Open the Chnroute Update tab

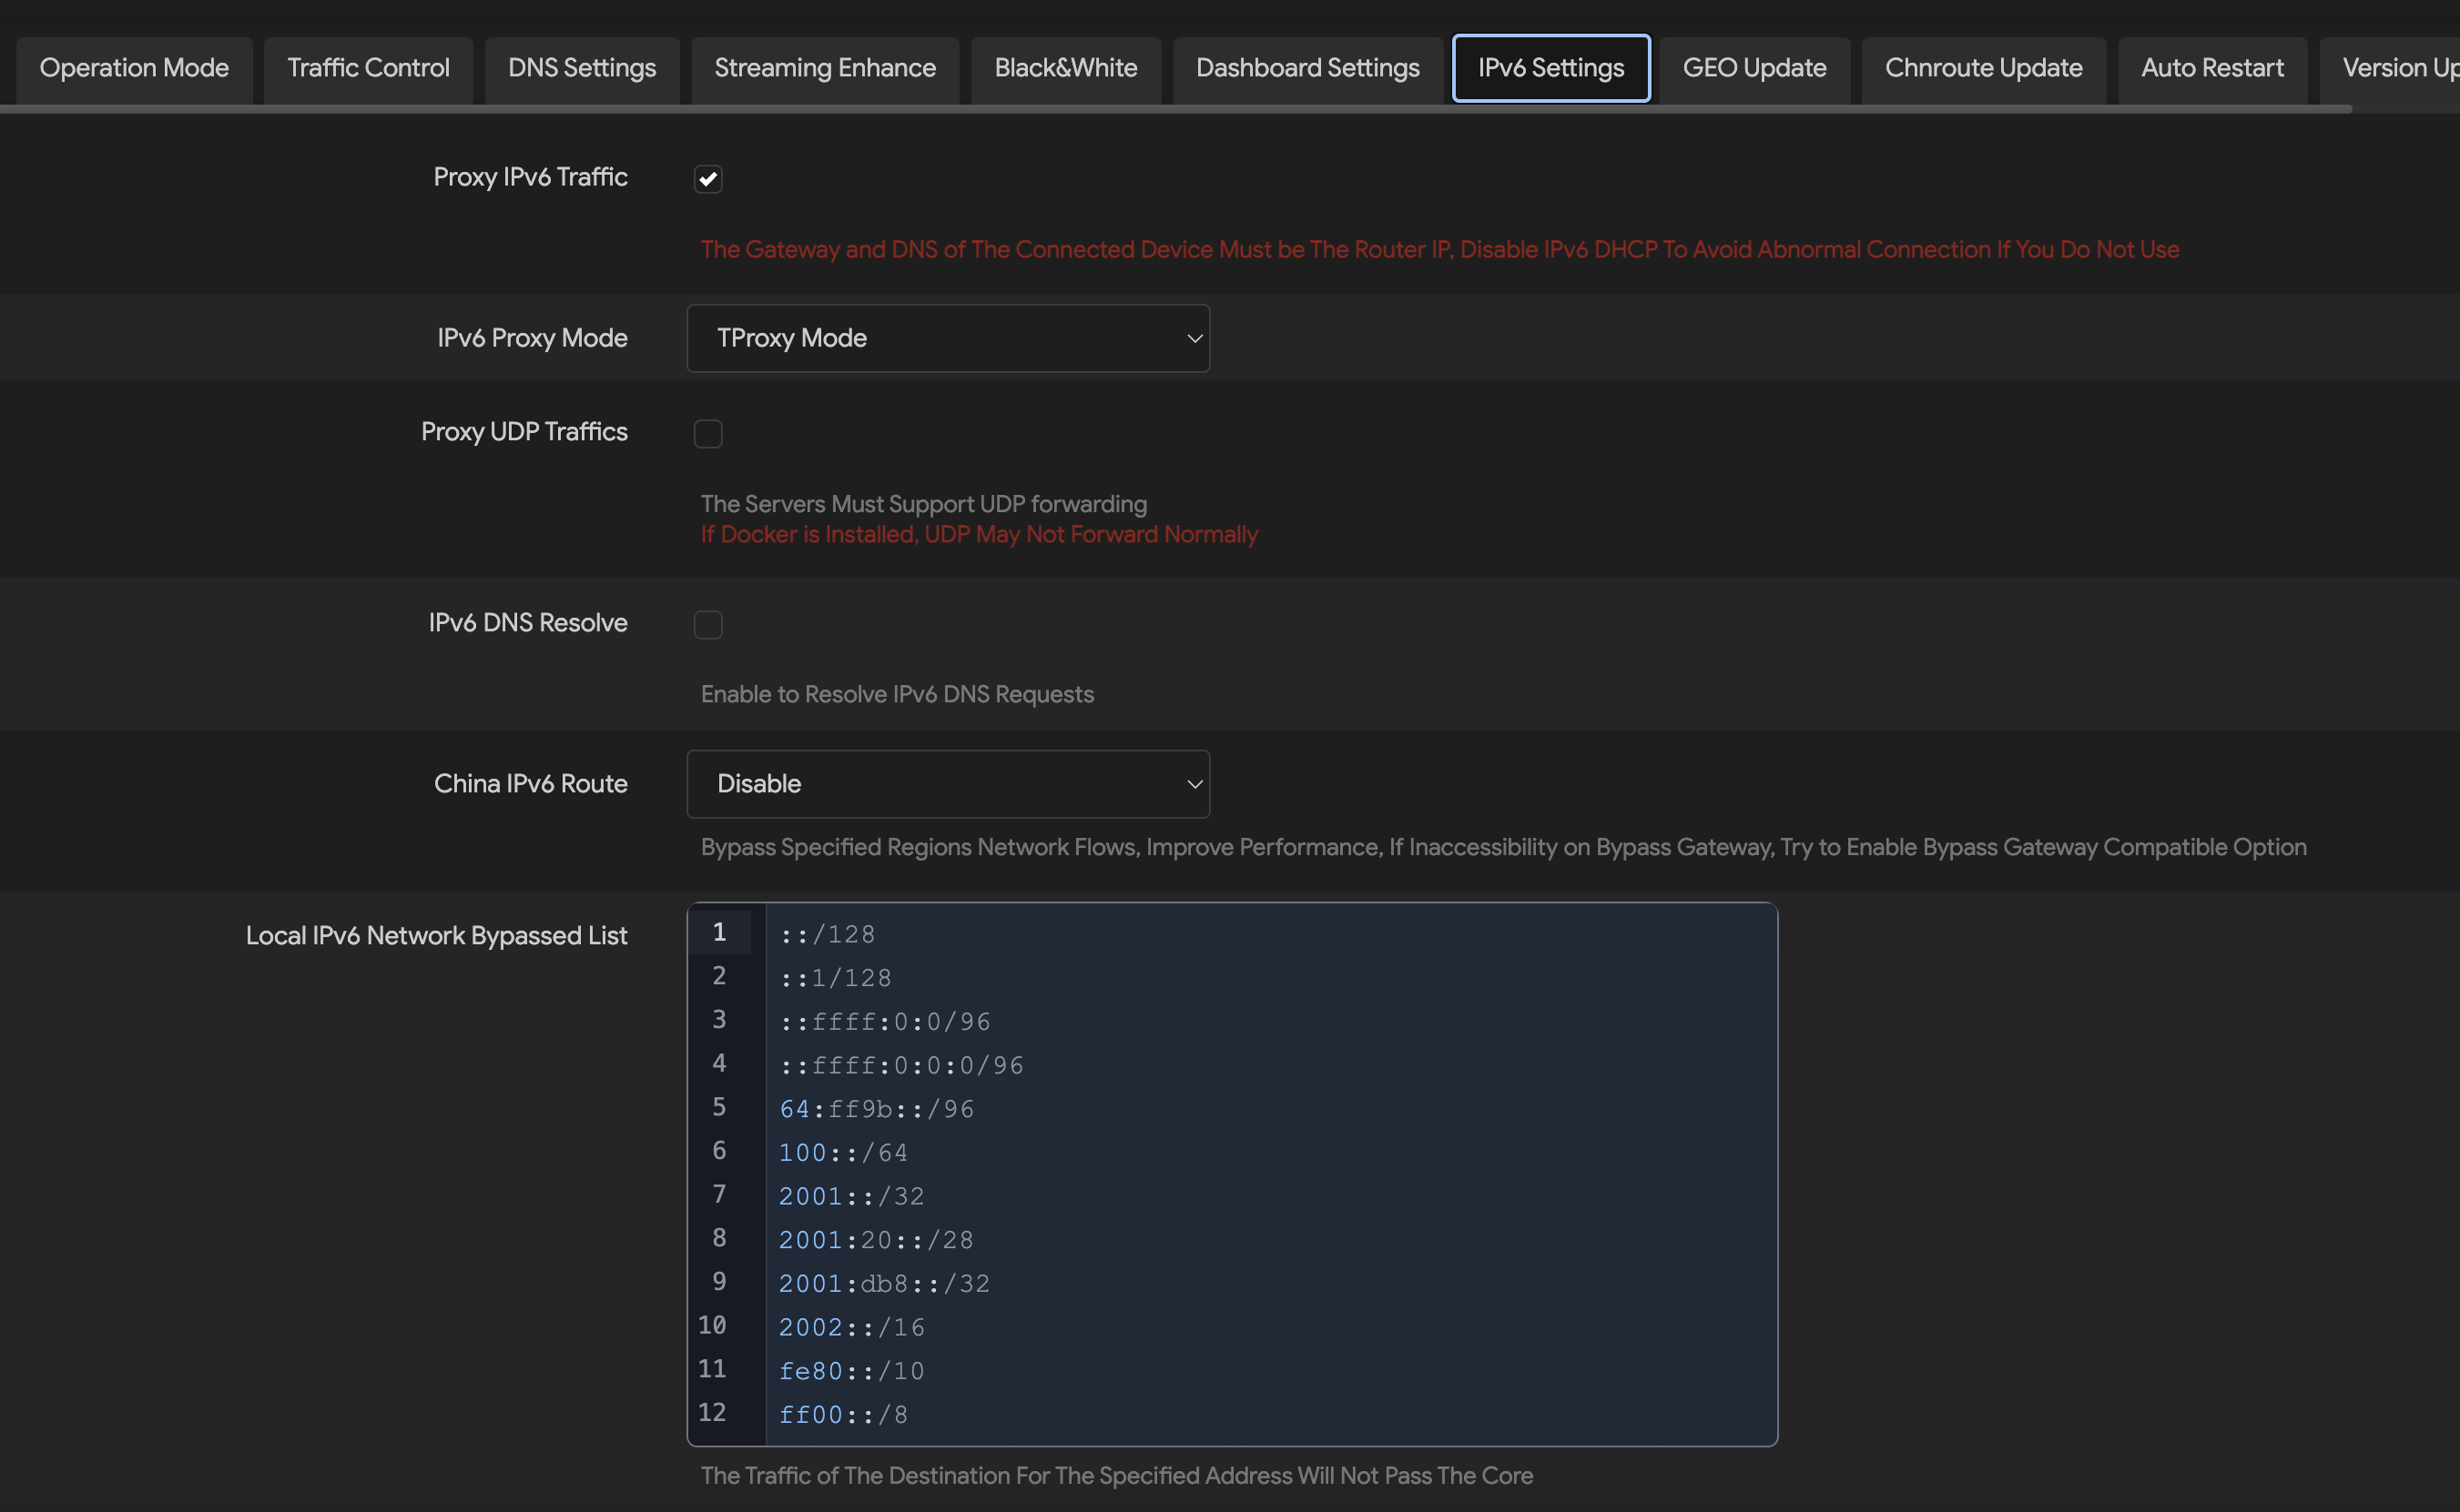(x=1984, y=68)
